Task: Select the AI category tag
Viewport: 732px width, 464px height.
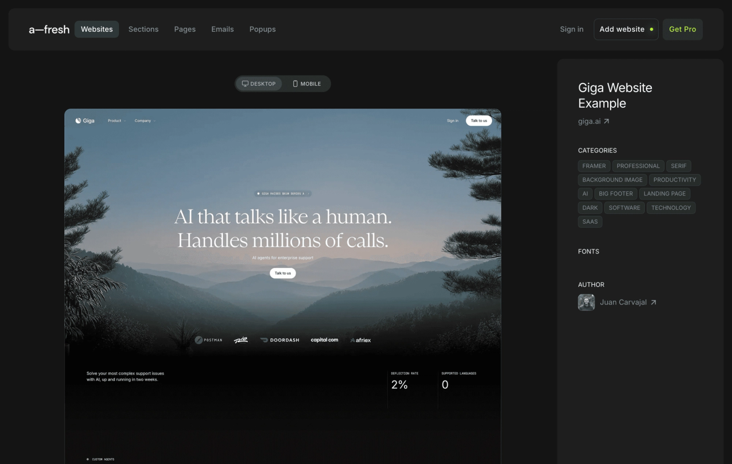Action: point(585,194)
